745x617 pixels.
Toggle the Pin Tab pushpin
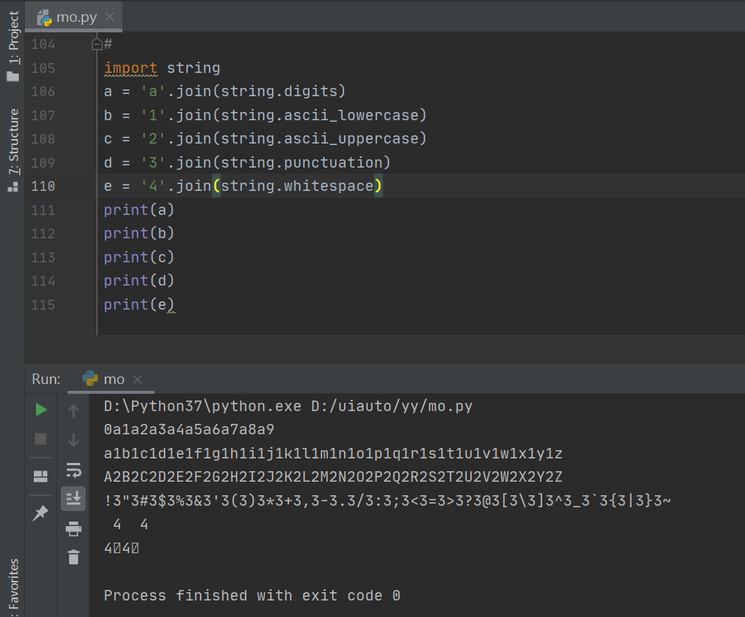(41, 513)
